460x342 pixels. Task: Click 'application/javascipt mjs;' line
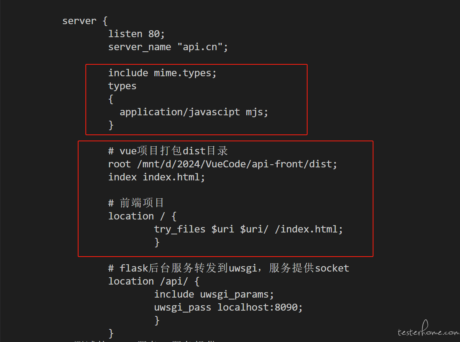[194, 112]
